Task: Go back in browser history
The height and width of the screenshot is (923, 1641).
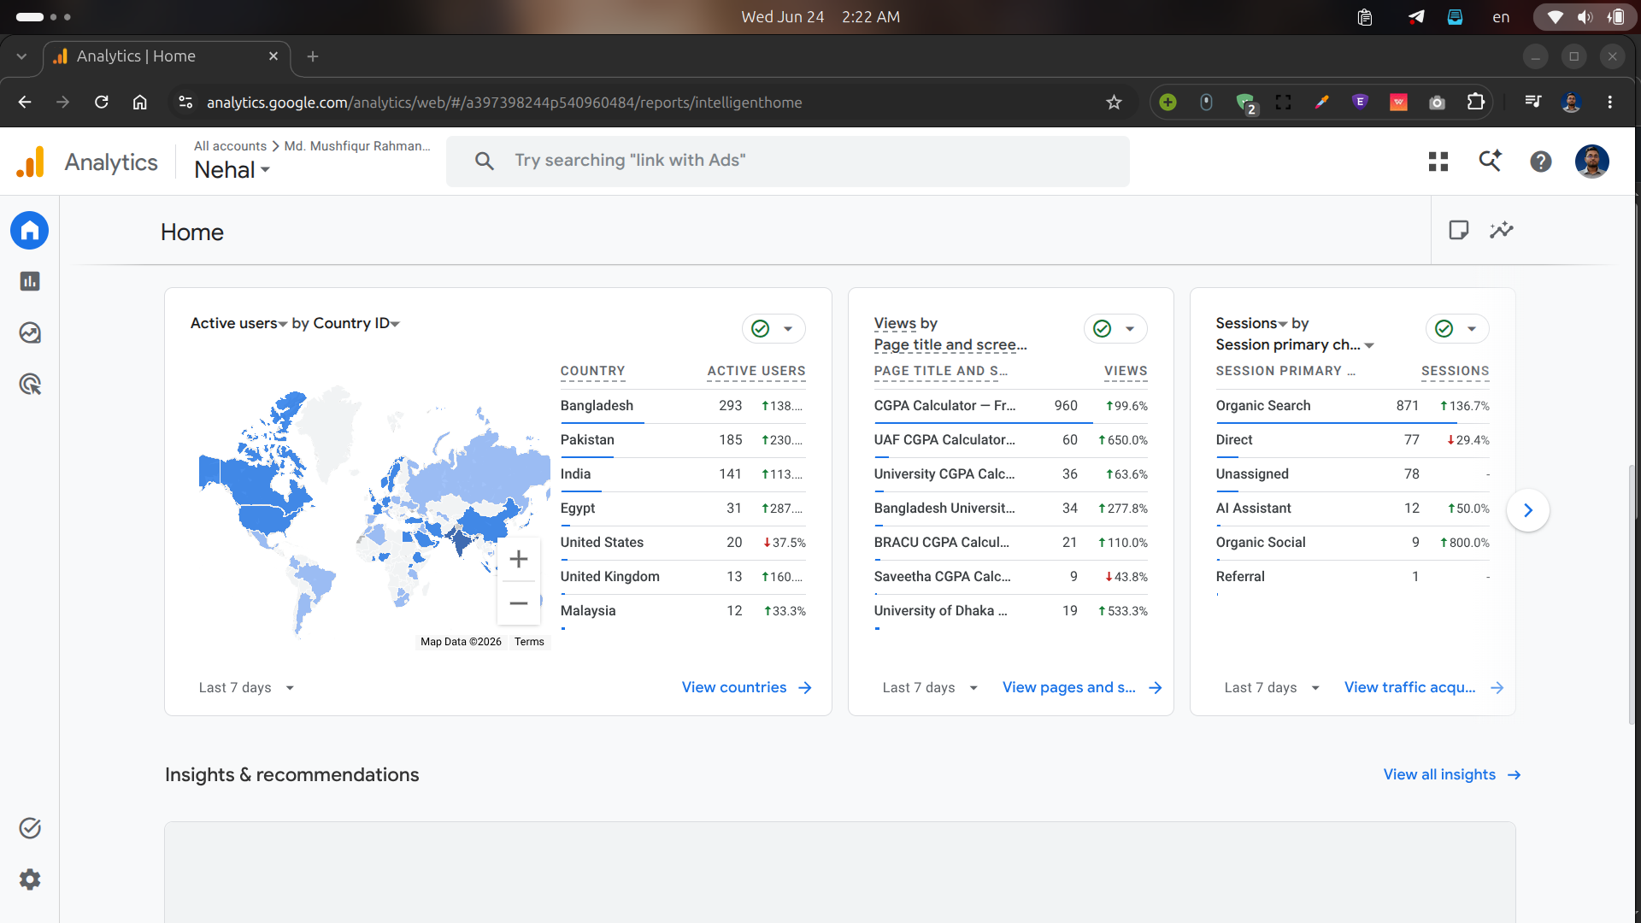Action: coord(25,103)
